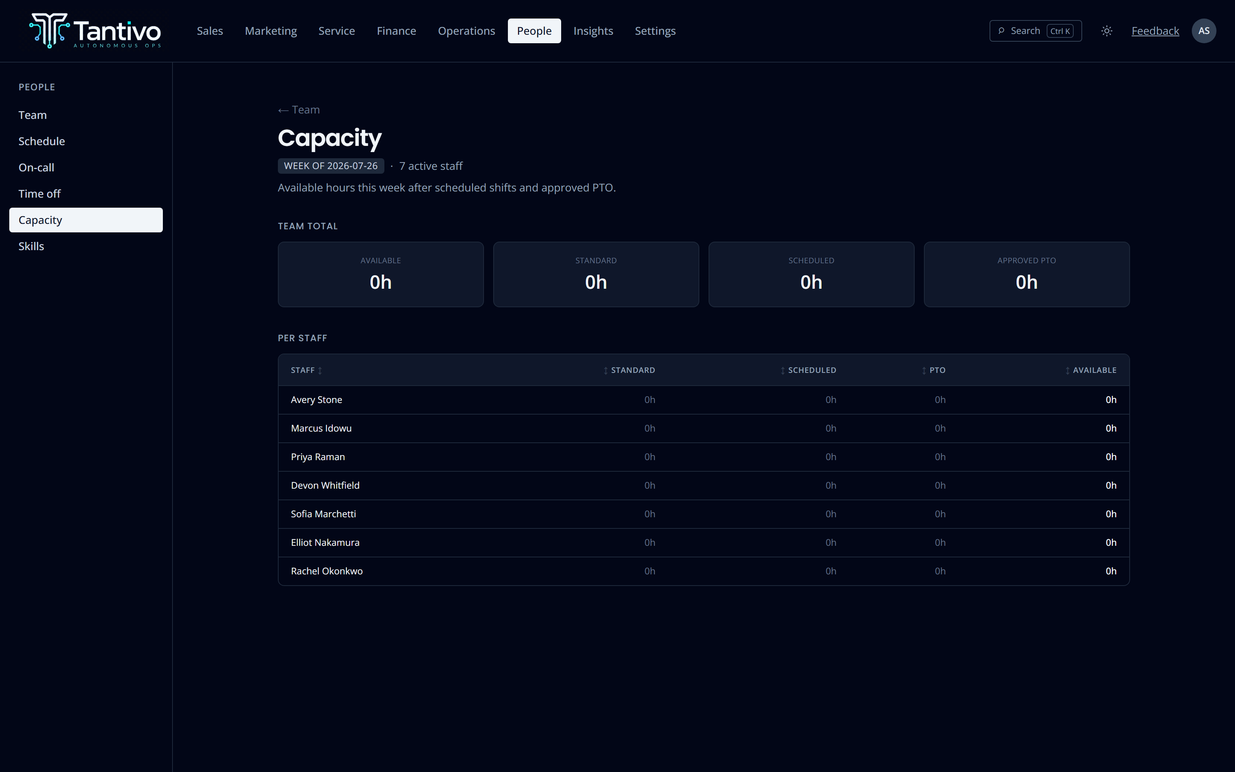Open the Operations tab

tap(467, 30)
